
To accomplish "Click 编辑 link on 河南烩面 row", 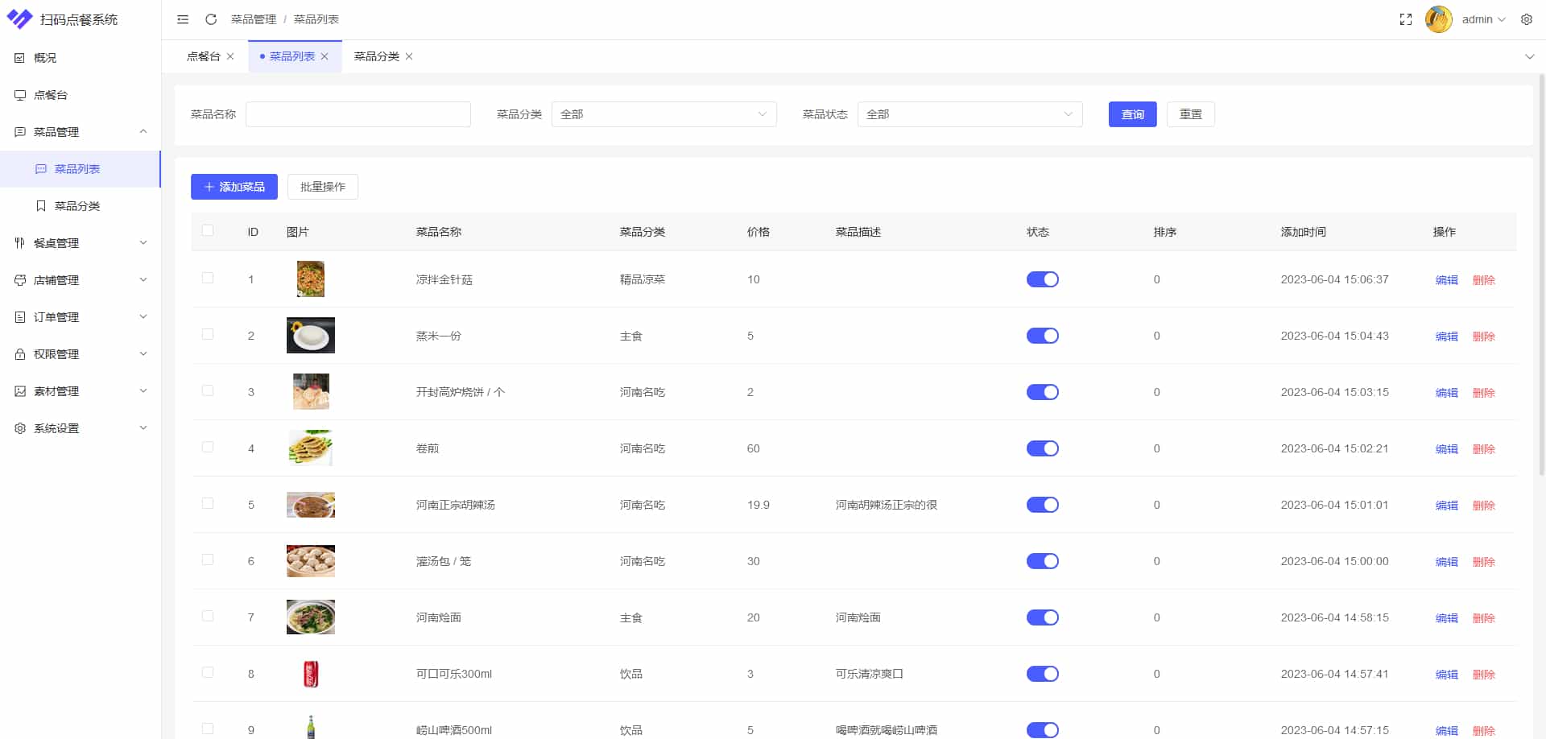I will (1445, 618).
